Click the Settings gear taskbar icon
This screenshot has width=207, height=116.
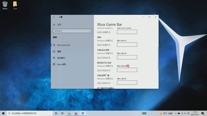coord(83,113)
